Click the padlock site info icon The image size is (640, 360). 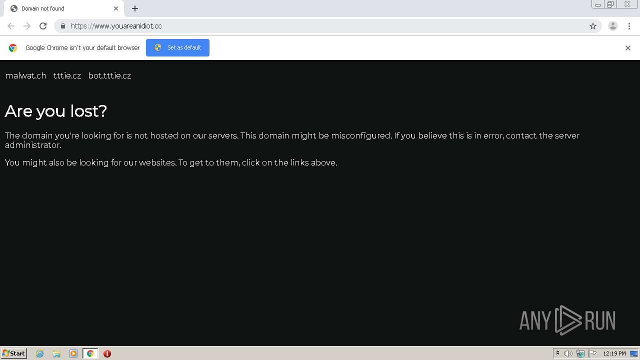tap(62, 26)
